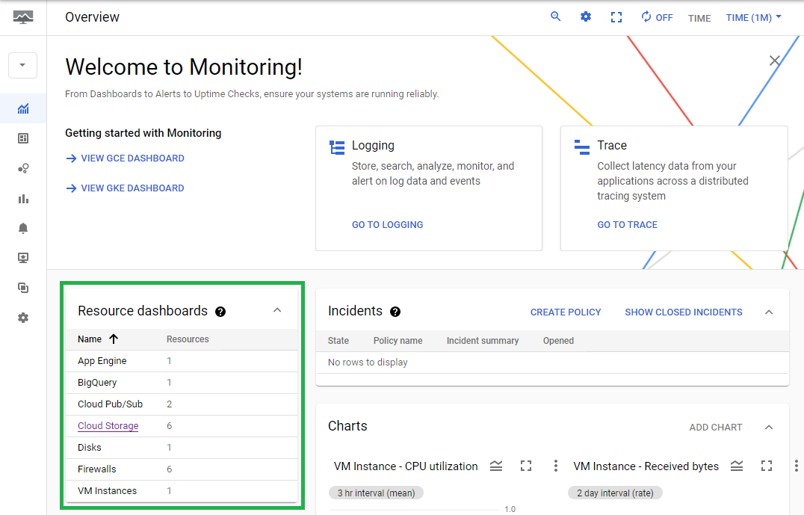Select the Overview icon in sidebar

23,109
